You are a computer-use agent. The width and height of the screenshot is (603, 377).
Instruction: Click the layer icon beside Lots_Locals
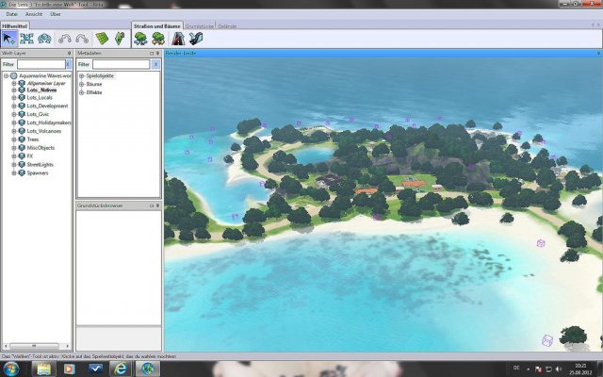pos(22,98)
